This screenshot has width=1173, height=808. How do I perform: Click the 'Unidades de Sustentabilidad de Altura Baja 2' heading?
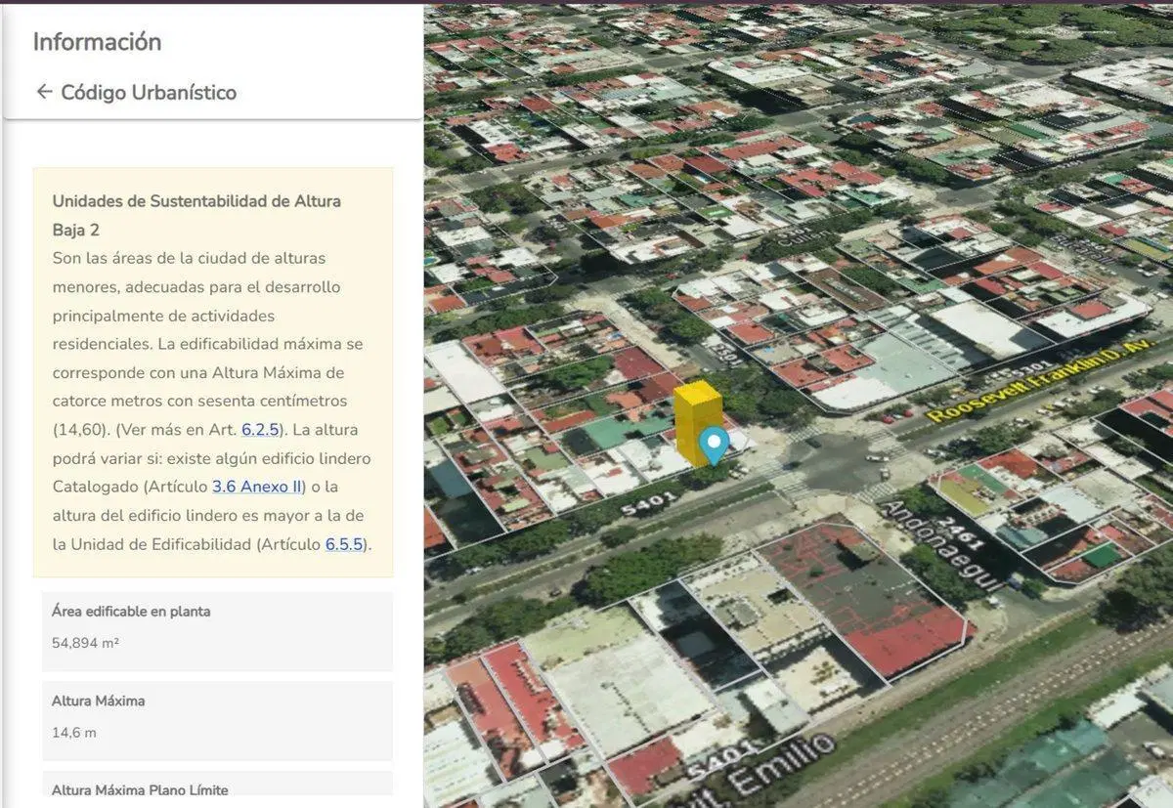(x=196, y=215)
